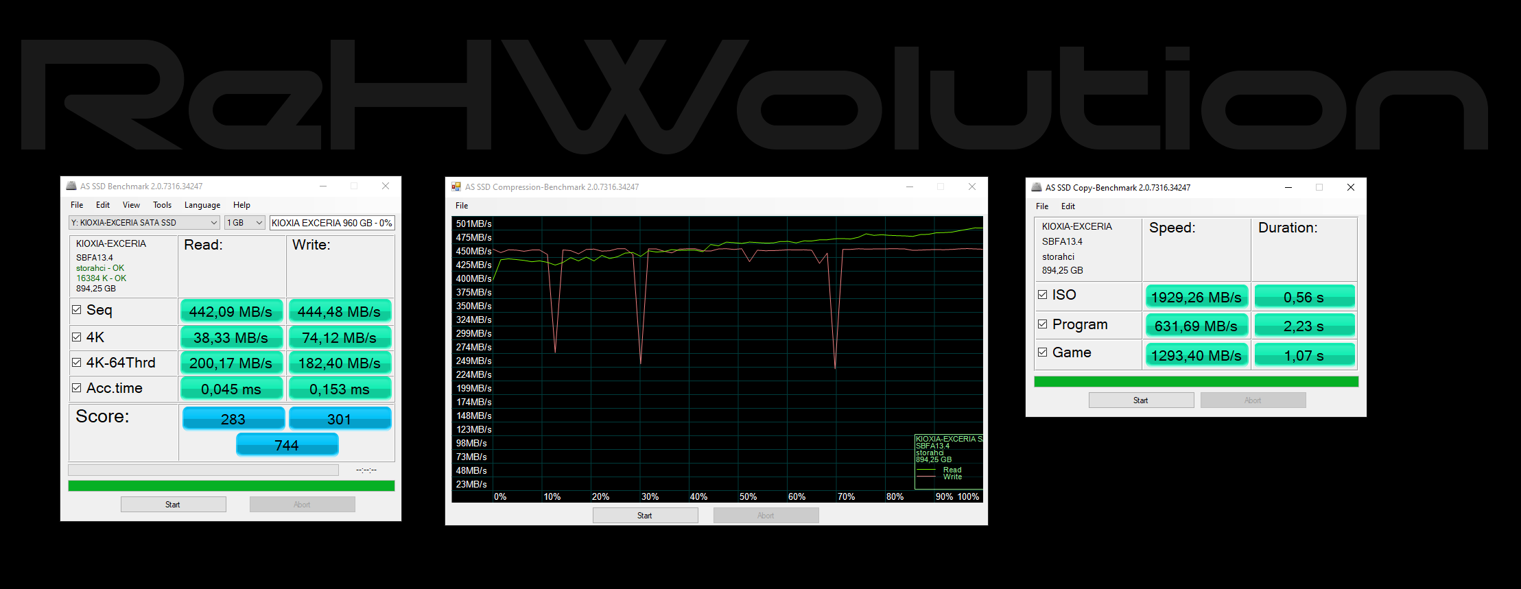The width and height of the screenshot is (1521, 589).
Task: Click Program duration 2,23 s
Action: tap(1304, 326)
